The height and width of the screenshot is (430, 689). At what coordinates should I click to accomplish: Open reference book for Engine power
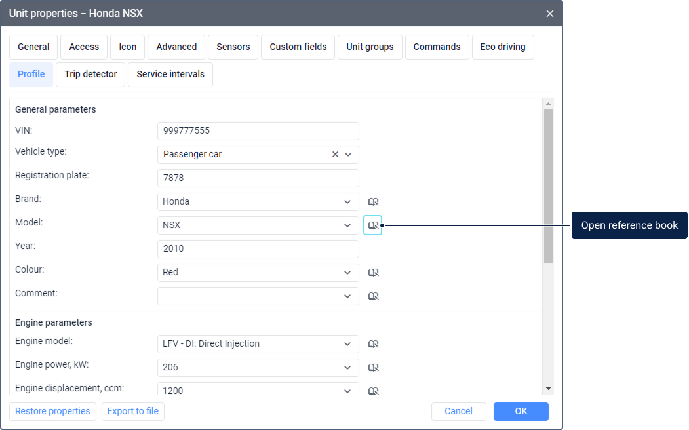click(373, 368)
